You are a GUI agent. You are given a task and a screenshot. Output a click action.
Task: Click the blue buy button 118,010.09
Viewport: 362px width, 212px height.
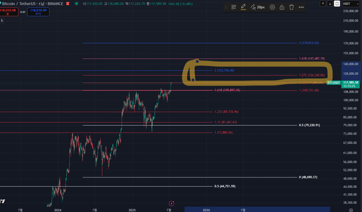click(x=38, y=12)
